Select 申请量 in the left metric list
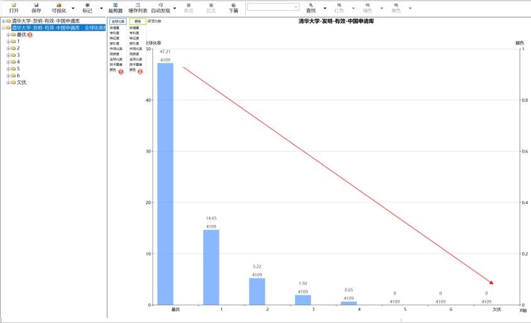 (x=115, y=28)
